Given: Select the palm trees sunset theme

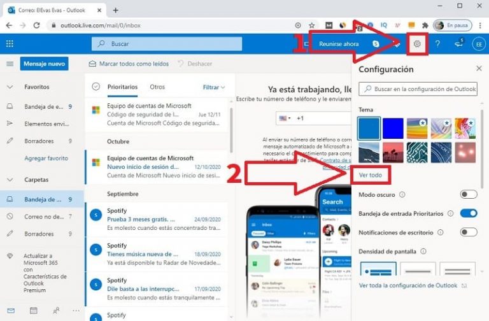Looking at the screenshot, I should pos(393,153).
